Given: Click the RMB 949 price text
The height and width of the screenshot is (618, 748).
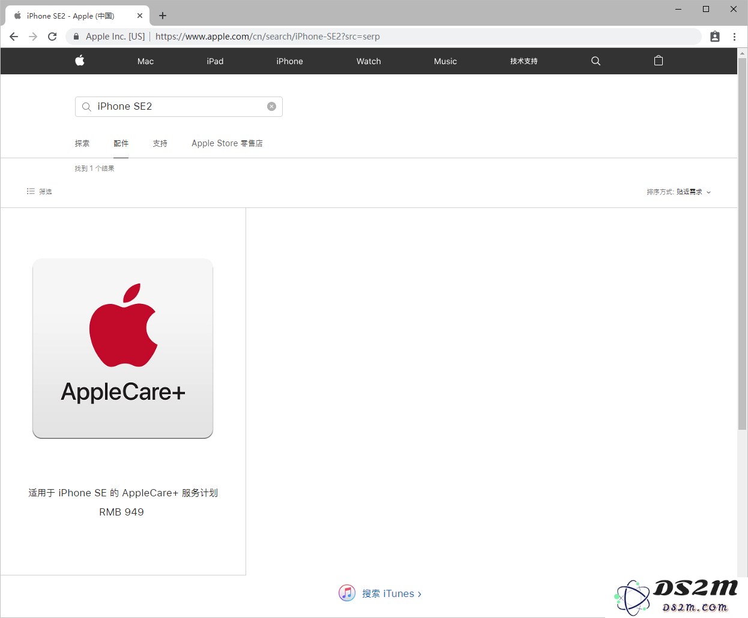Looking at the screenshot, I should (121, 512).
